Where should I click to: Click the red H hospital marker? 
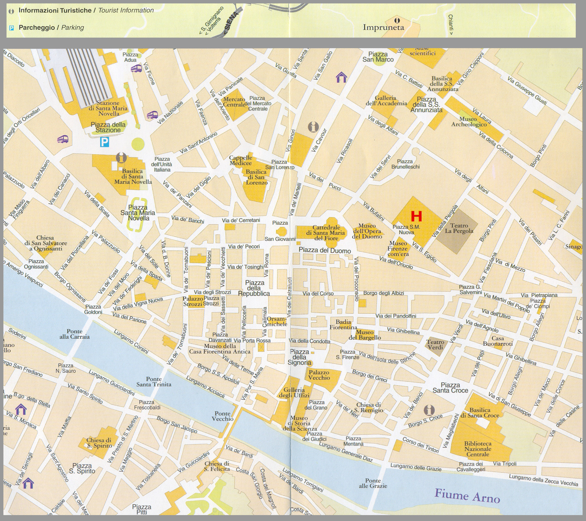[x=416, y=216]
